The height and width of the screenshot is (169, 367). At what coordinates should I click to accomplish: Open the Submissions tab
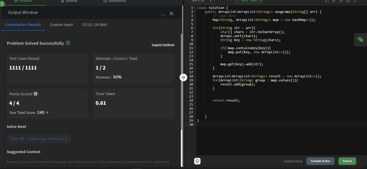click(115, 1)
